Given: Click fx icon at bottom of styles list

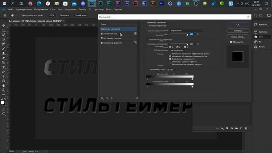Looking at the screenshot, I should coord(102,98).
